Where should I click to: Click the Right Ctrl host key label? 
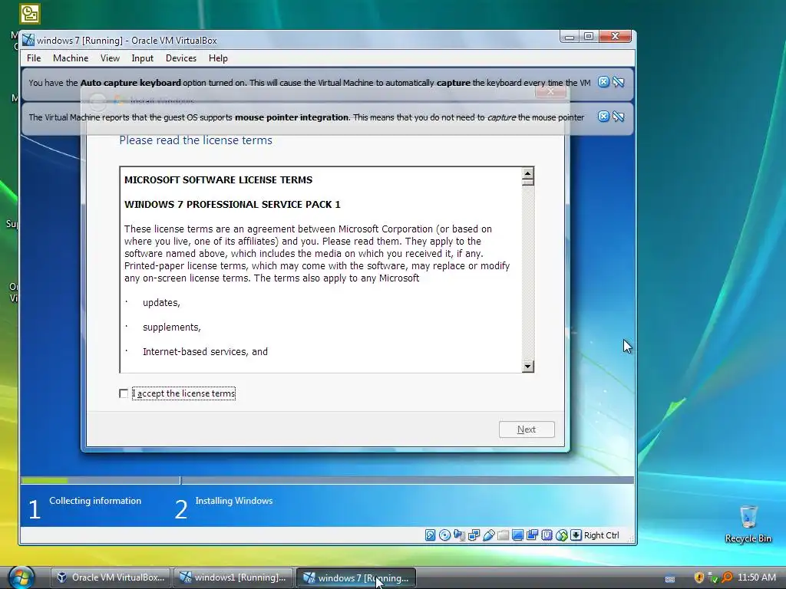(601, 535)
